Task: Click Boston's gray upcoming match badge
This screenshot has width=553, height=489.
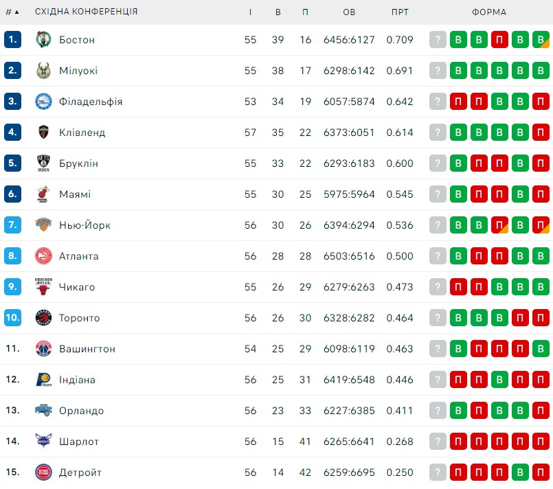Action: pos(438,39)
